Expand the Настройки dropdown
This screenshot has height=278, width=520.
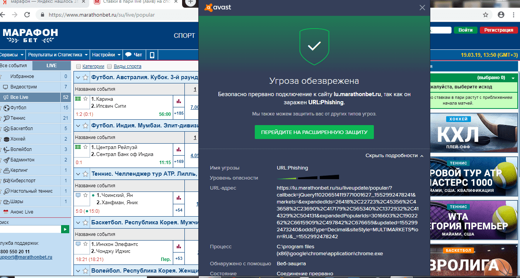pyautogui.click(x=106, y=55)
